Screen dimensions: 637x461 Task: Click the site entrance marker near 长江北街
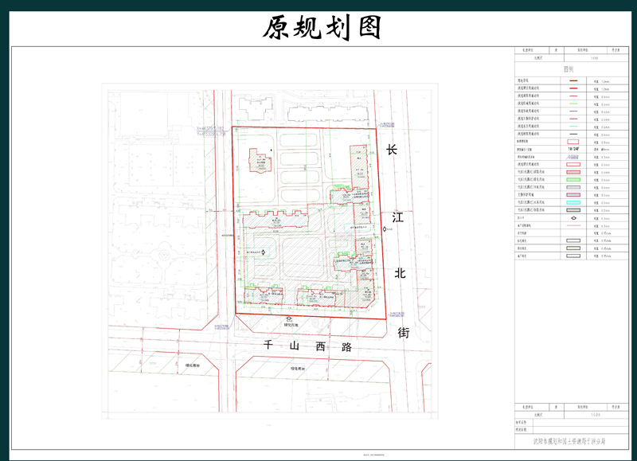click(385, 230)
